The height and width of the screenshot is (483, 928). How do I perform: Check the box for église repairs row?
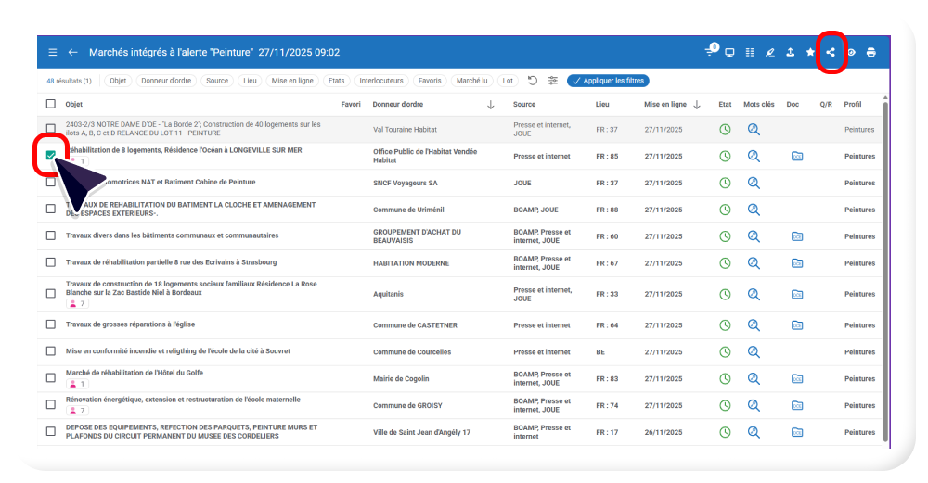[51, 325]
